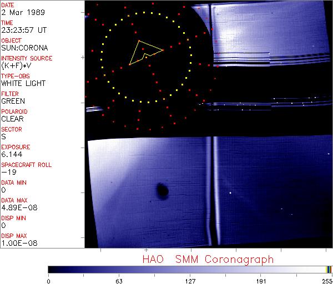Click the multicolored stripe at the colorbar's end
Screen dimensions: 333x284
329,269
